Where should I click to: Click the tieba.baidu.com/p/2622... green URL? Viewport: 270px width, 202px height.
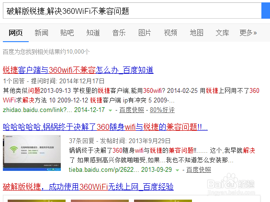point(104,170)
